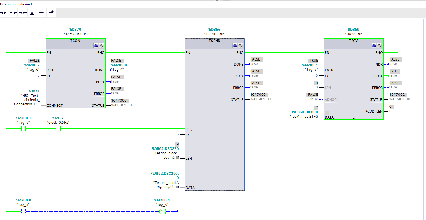
Task: Insert an empty box instruction
Action: coord(32,13)
